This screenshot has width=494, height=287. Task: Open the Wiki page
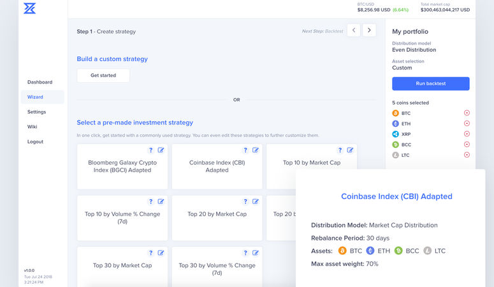point(33,126)
